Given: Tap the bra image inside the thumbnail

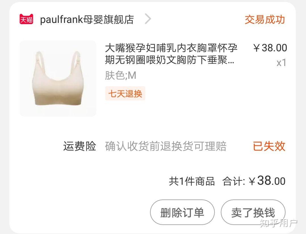Looking at the screenshot, I should (x=58, y=78).
